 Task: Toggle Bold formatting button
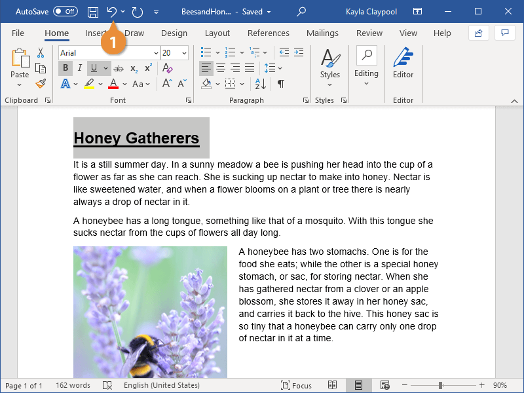point(65,68)
